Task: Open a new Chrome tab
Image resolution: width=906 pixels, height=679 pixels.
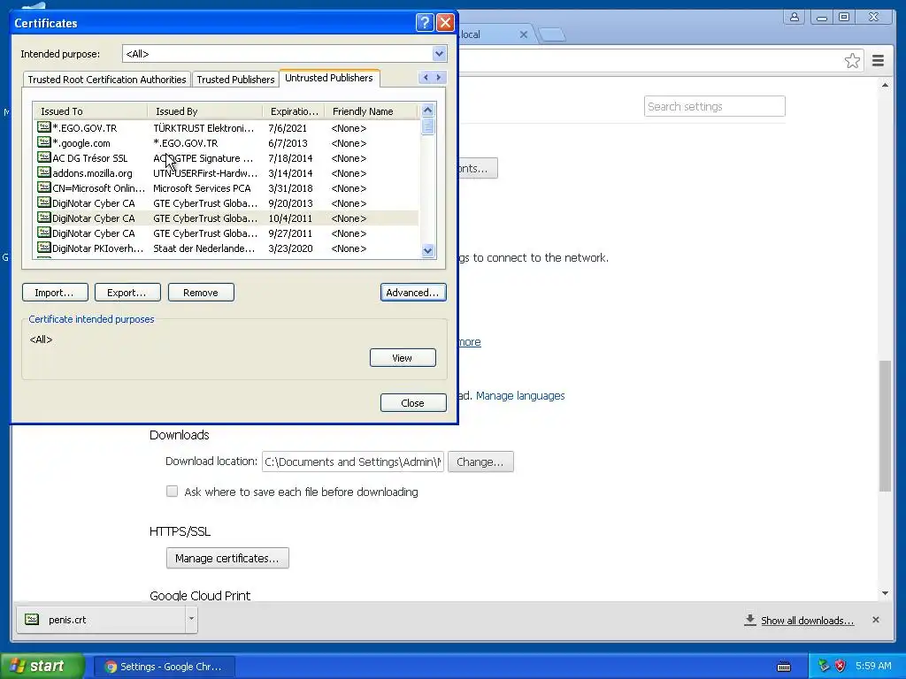Action: click(x=552, y=35)
